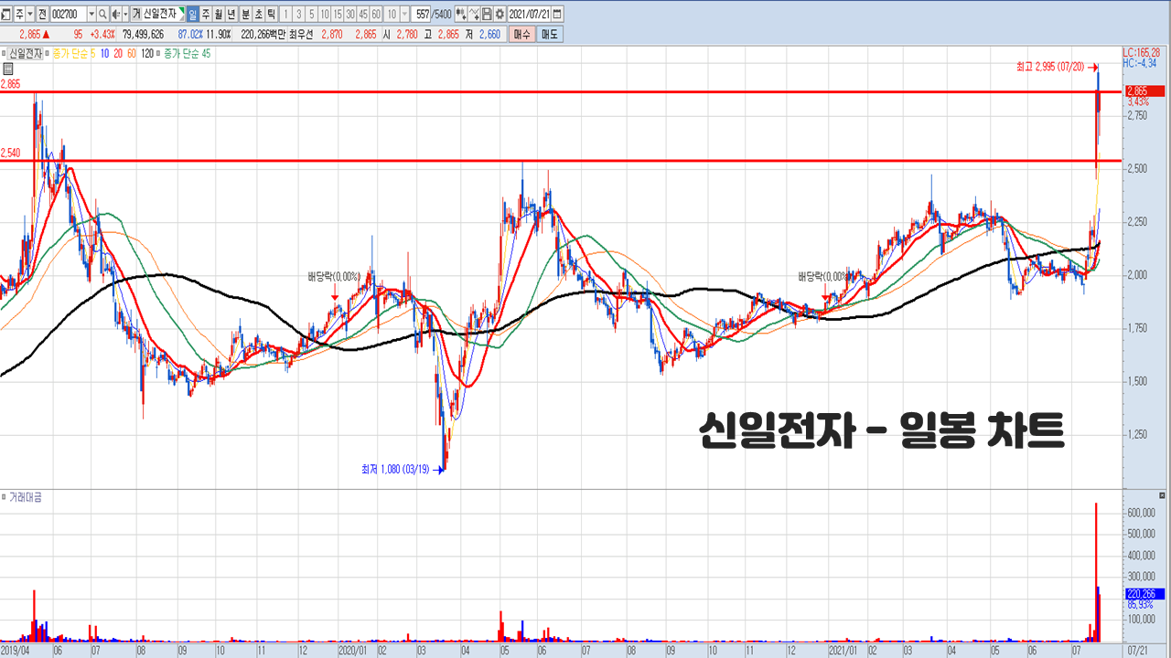Click the 2,540 horizontal line label
Screen dimensions: 1171x658
pyautogui.click(x=11, y=153)
